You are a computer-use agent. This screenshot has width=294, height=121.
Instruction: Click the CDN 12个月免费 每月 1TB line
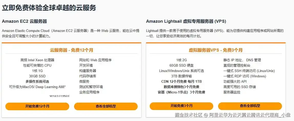click(181, 81)
